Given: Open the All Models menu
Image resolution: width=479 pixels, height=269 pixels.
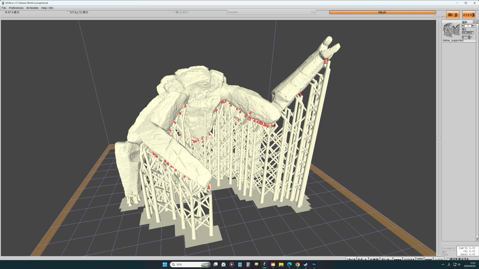Looking at the screenshot, I should [32, 8].
